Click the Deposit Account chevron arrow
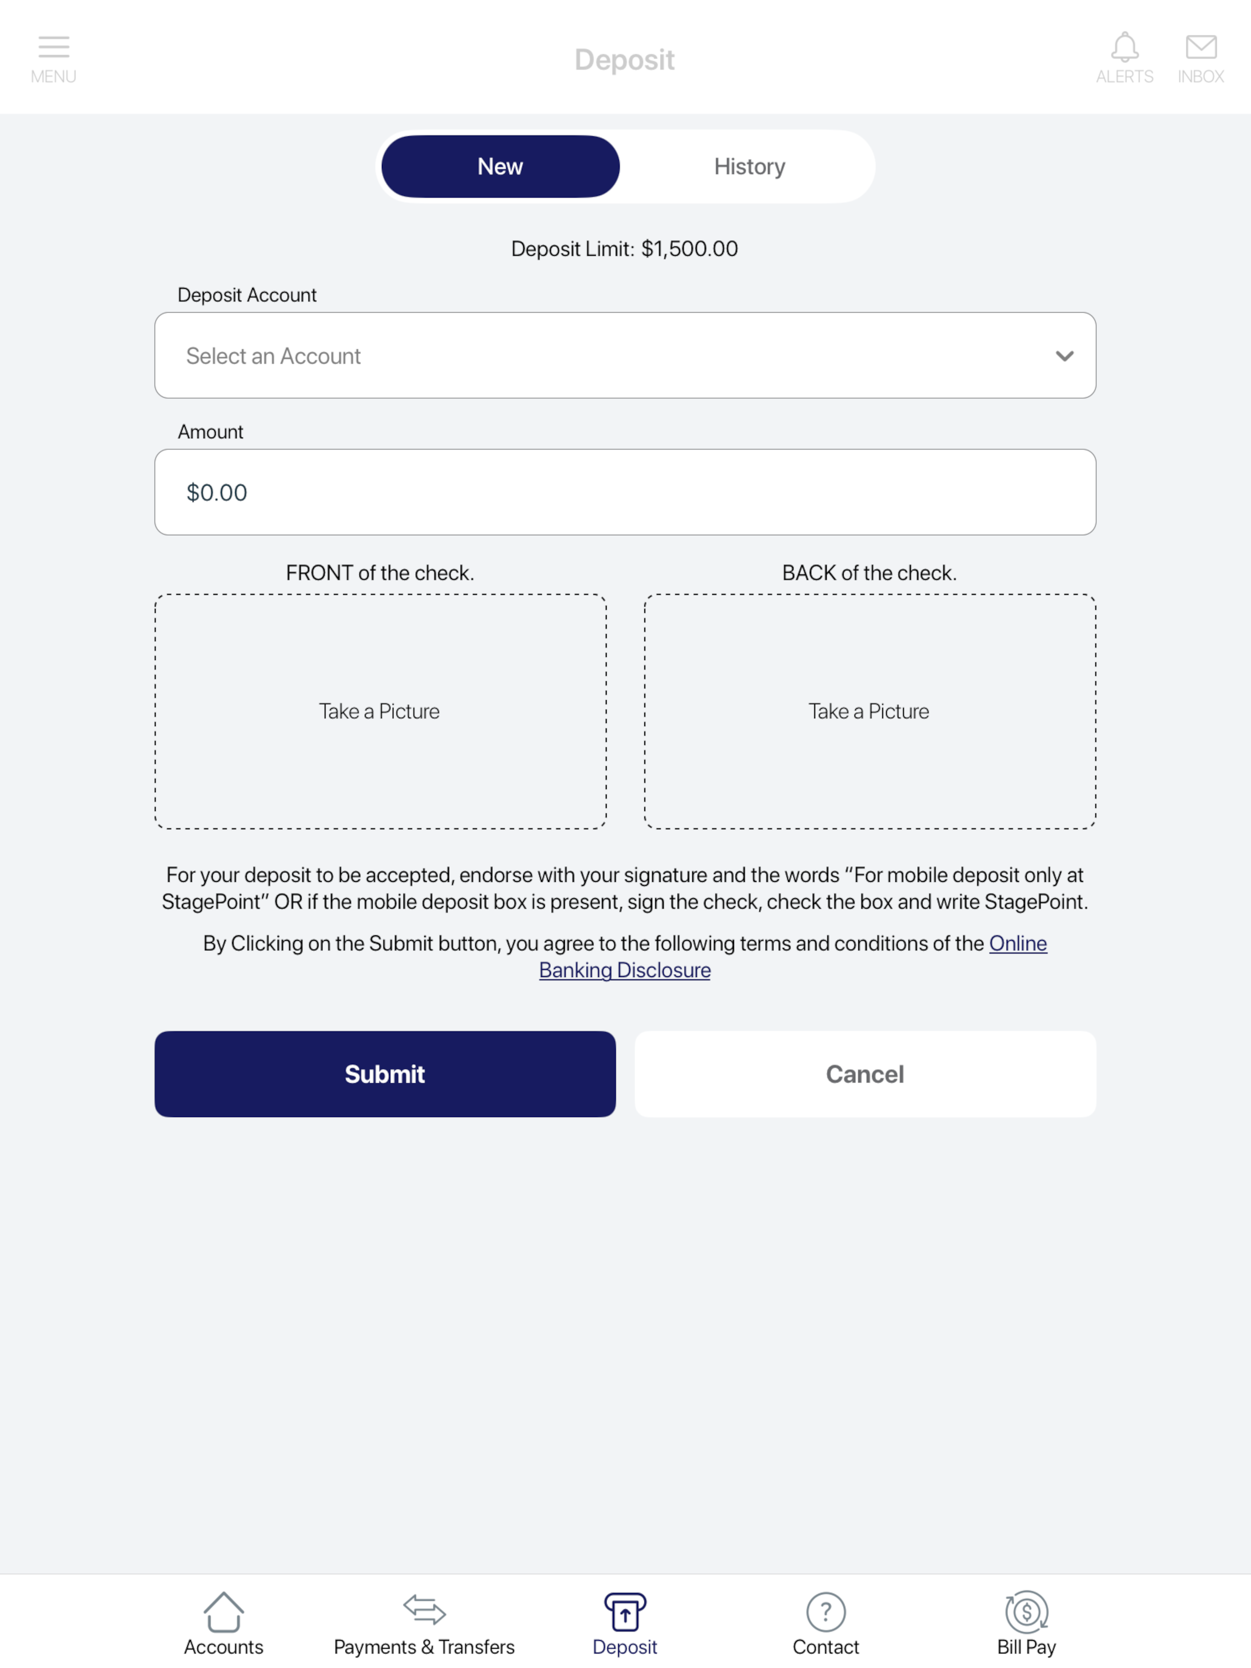The width and height of the screenshot is (1251, 1668). coord(1064,356)
